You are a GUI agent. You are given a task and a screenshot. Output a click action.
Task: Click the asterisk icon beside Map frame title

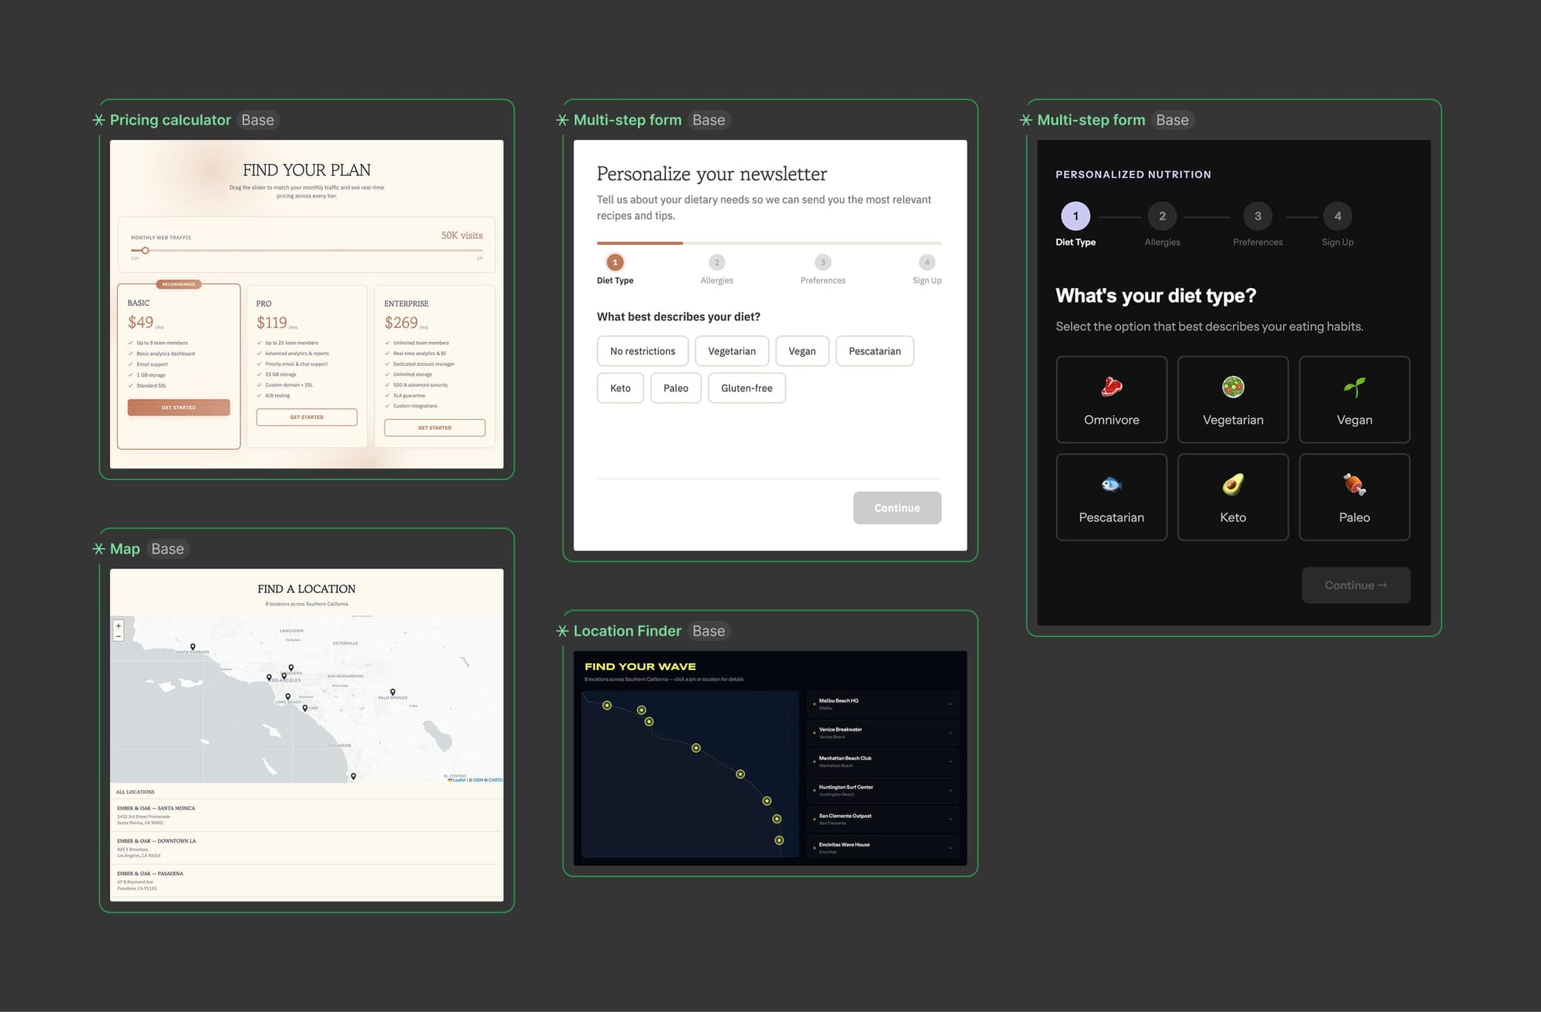coord(99,549)
